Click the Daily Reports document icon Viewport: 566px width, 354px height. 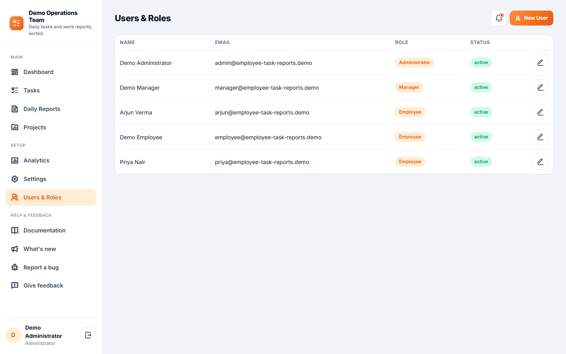click(x=15, y=109)
